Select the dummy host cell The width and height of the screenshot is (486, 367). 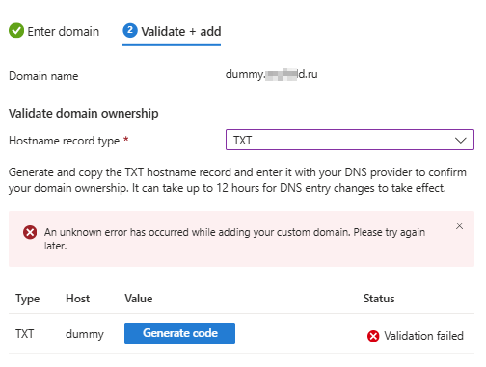click(x=85, y=334)
